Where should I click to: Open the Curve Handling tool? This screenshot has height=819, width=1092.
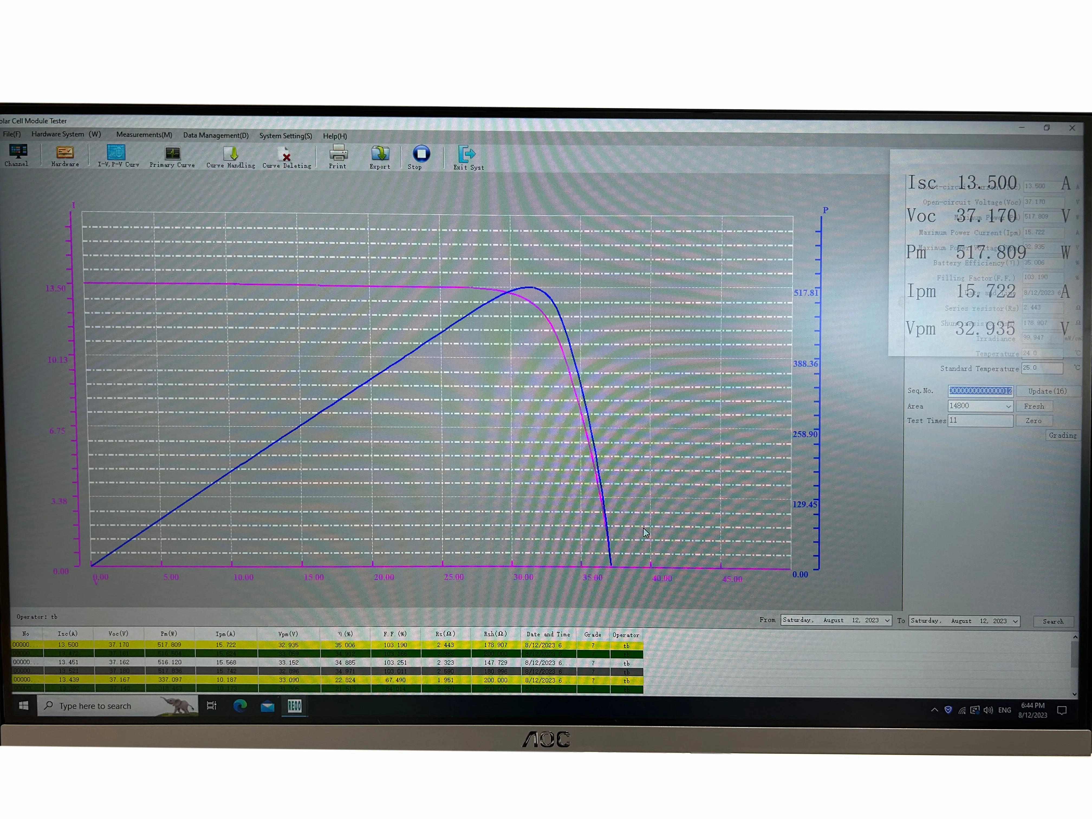coord(230,157)
